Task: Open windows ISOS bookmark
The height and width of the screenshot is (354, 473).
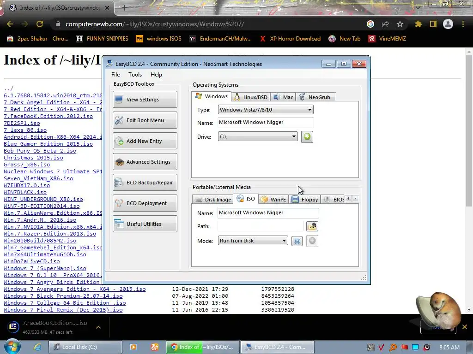Action: click(159, 39)
